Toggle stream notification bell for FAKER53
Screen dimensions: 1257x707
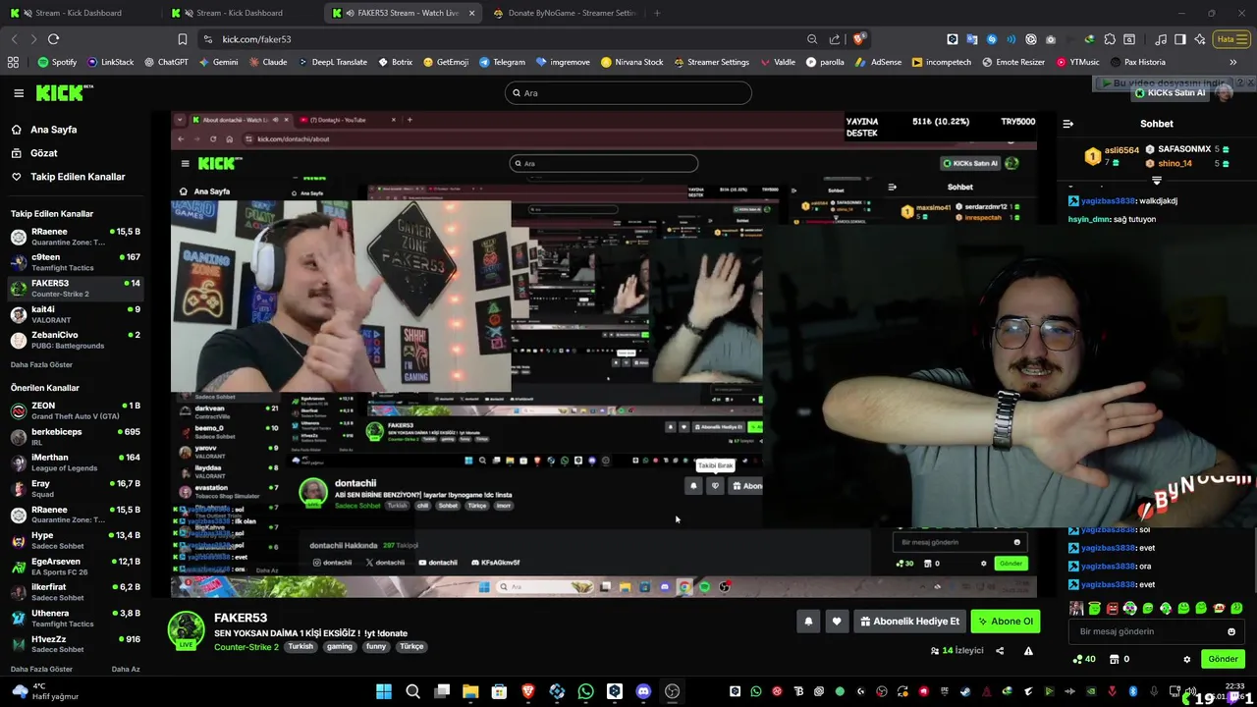pos(808,622)
